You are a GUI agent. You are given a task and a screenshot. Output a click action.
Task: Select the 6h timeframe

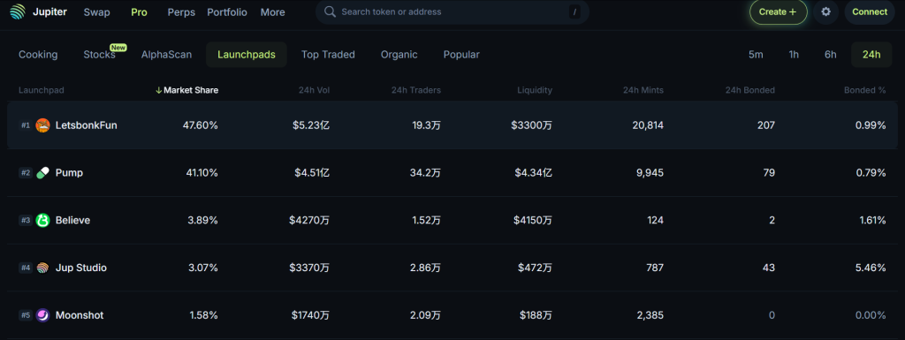[830, 55]
